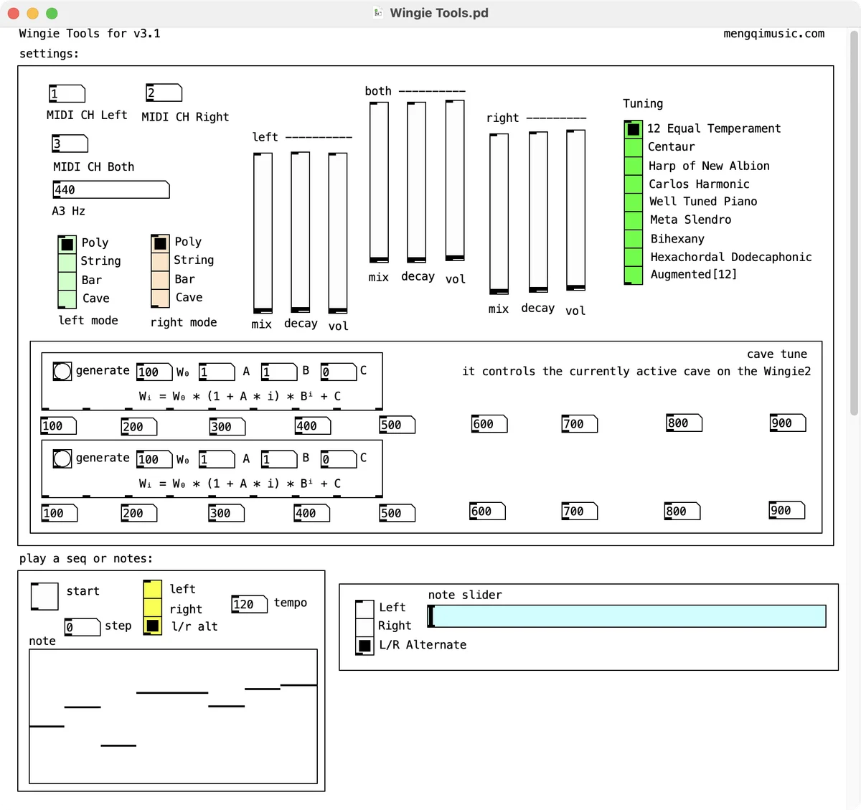Click the note slider bar
The width and height of the screenshot is (861, 810).
tap(629, 616)
